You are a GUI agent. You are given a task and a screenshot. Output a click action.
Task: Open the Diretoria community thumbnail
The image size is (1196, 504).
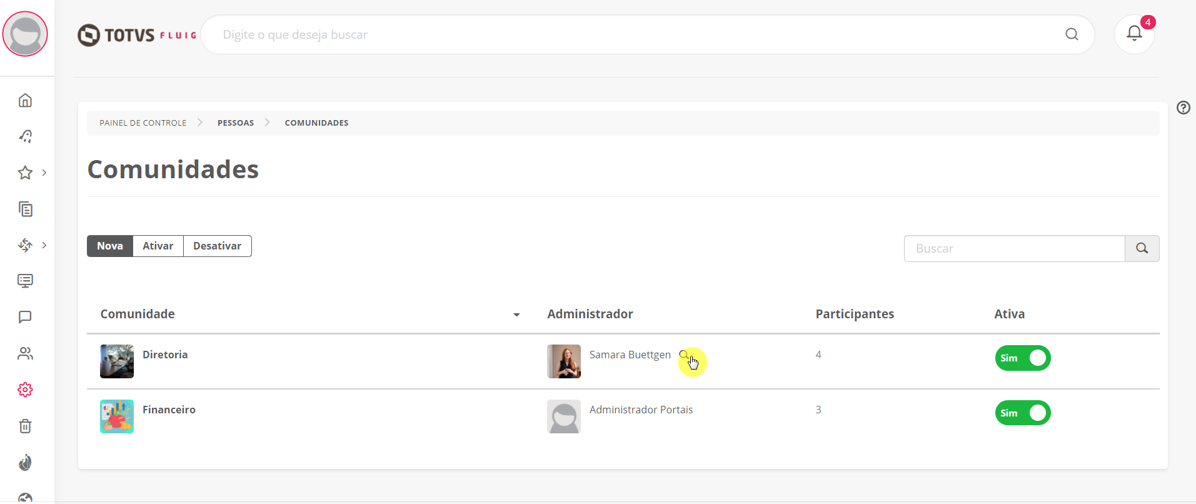[x=117, y=361]
